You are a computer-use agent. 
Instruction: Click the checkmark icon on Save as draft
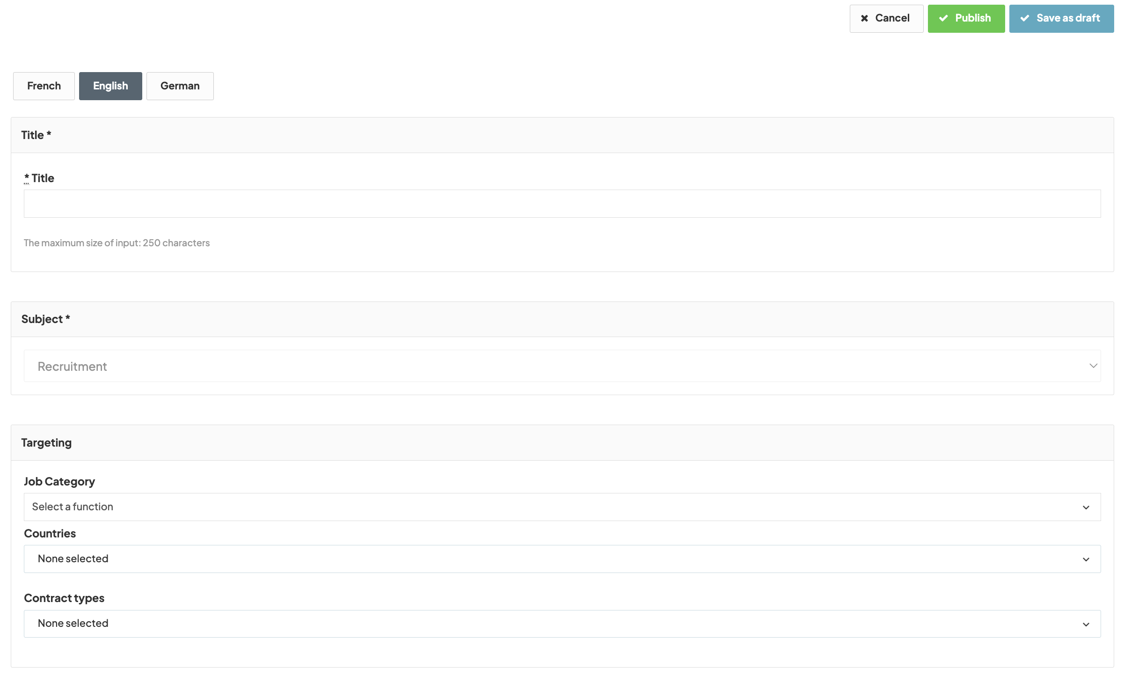(1025, 18)
